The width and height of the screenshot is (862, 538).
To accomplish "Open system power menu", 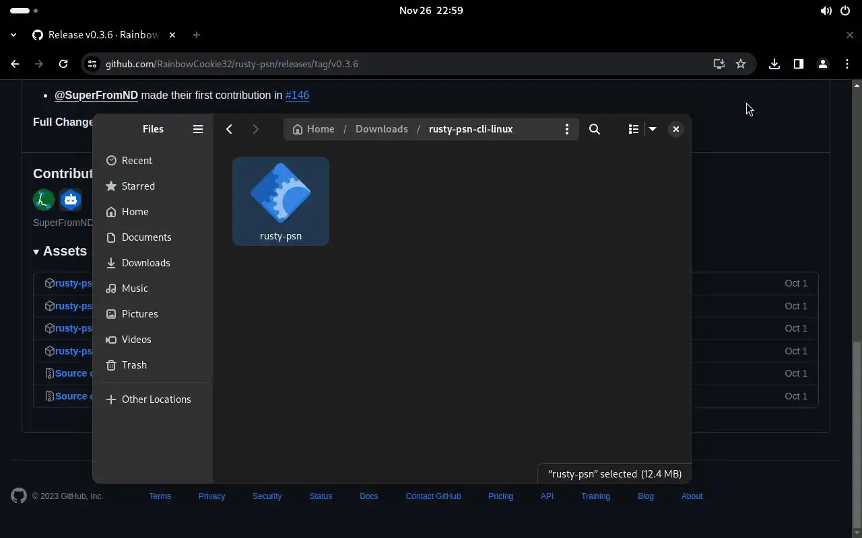I will coord(845,11).
